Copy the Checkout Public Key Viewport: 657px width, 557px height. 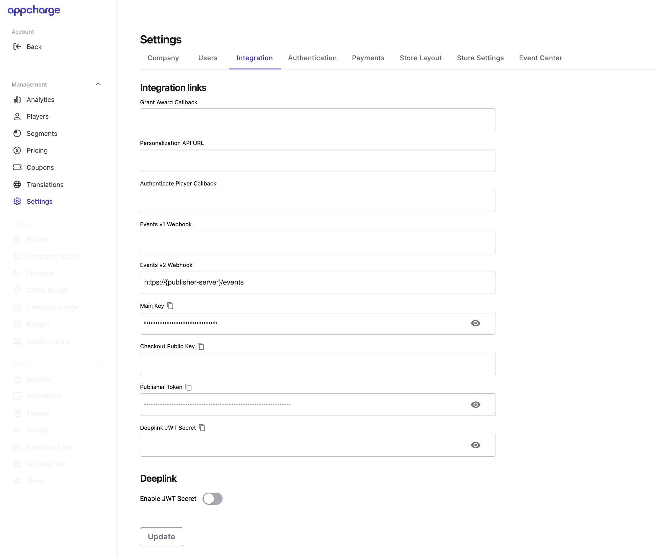click(x=201, y=346)
